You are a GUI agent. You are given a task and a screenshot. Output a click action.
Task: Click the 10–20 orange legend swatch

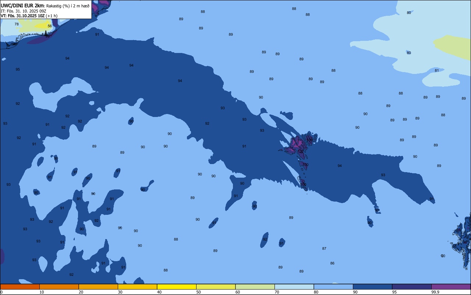pyautogui.click(x=59, y=287)
